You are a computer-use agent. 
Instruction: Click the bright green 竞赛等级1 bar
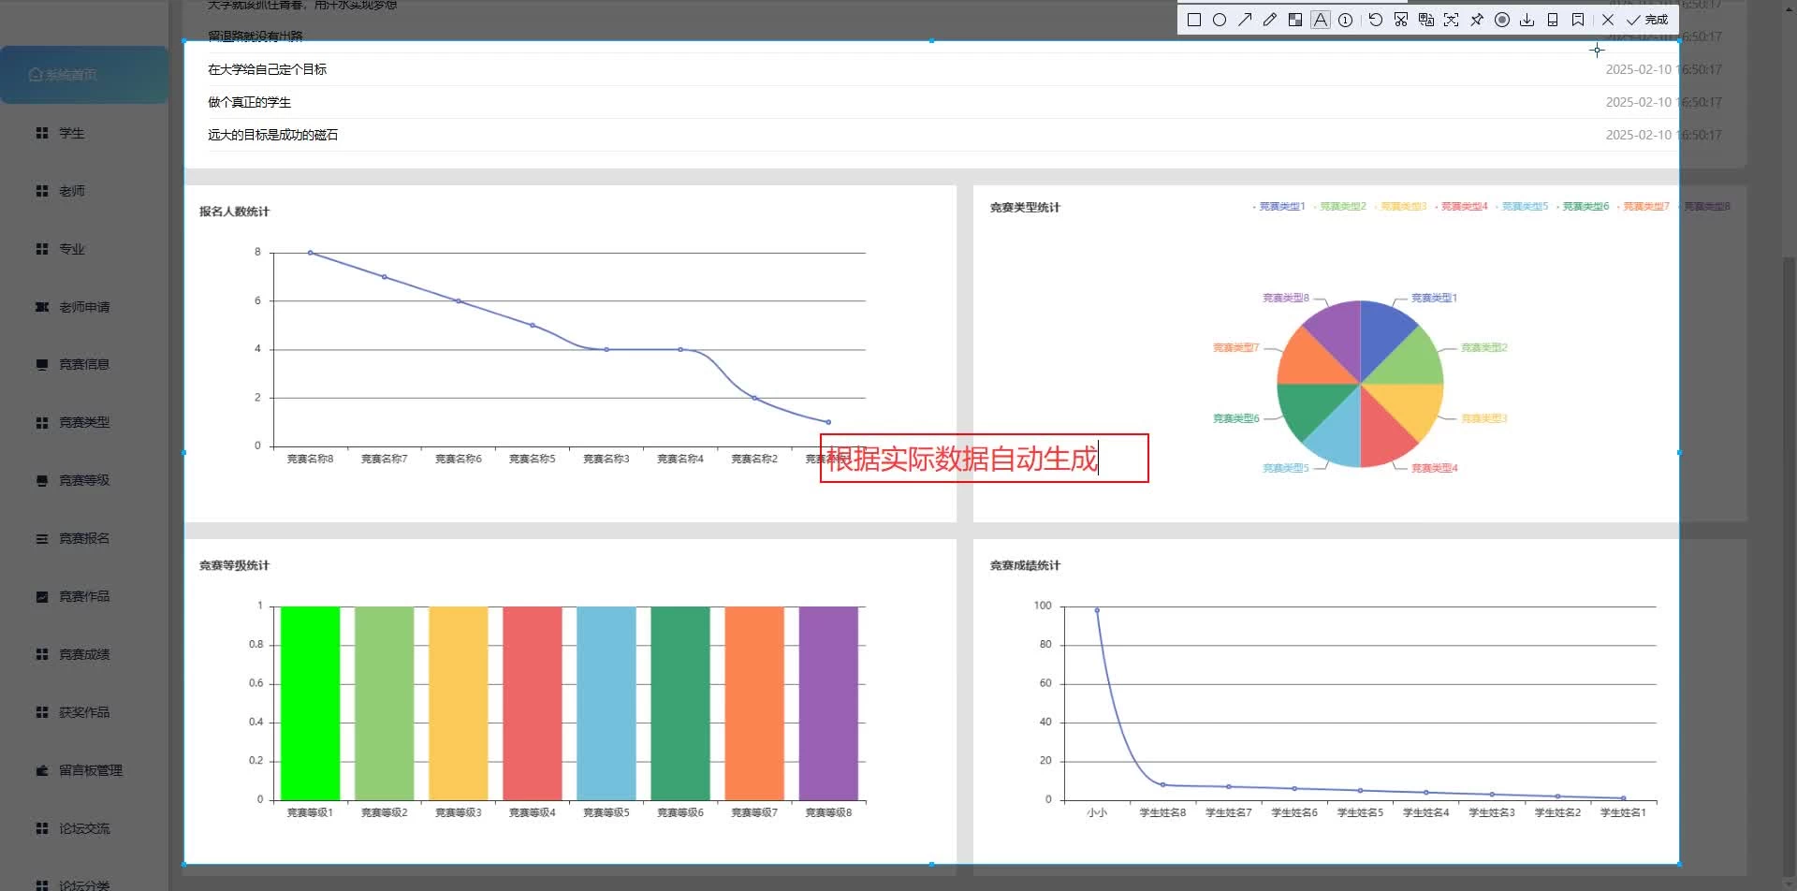click(310, 703)
